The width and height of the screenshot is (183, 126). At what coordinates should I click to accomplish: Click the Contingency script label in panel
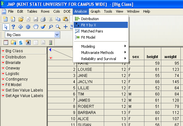coord(17,79)
